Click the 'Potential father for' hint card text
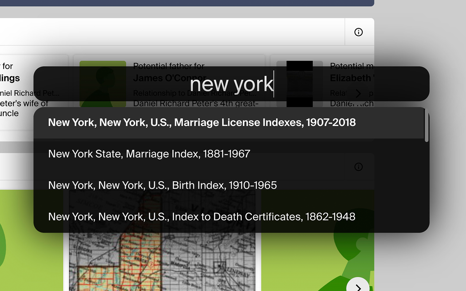This screenshot has width=466, height=291. point(169,66)
